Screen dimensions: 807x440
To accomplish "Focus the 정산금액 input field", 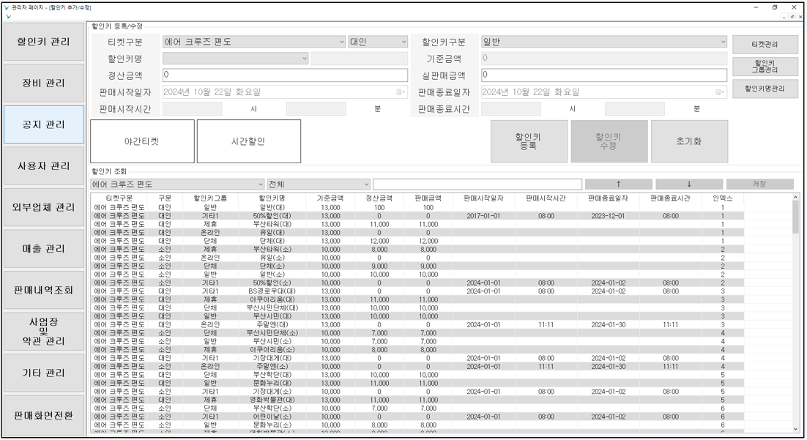I will click(x=285, y=75).
